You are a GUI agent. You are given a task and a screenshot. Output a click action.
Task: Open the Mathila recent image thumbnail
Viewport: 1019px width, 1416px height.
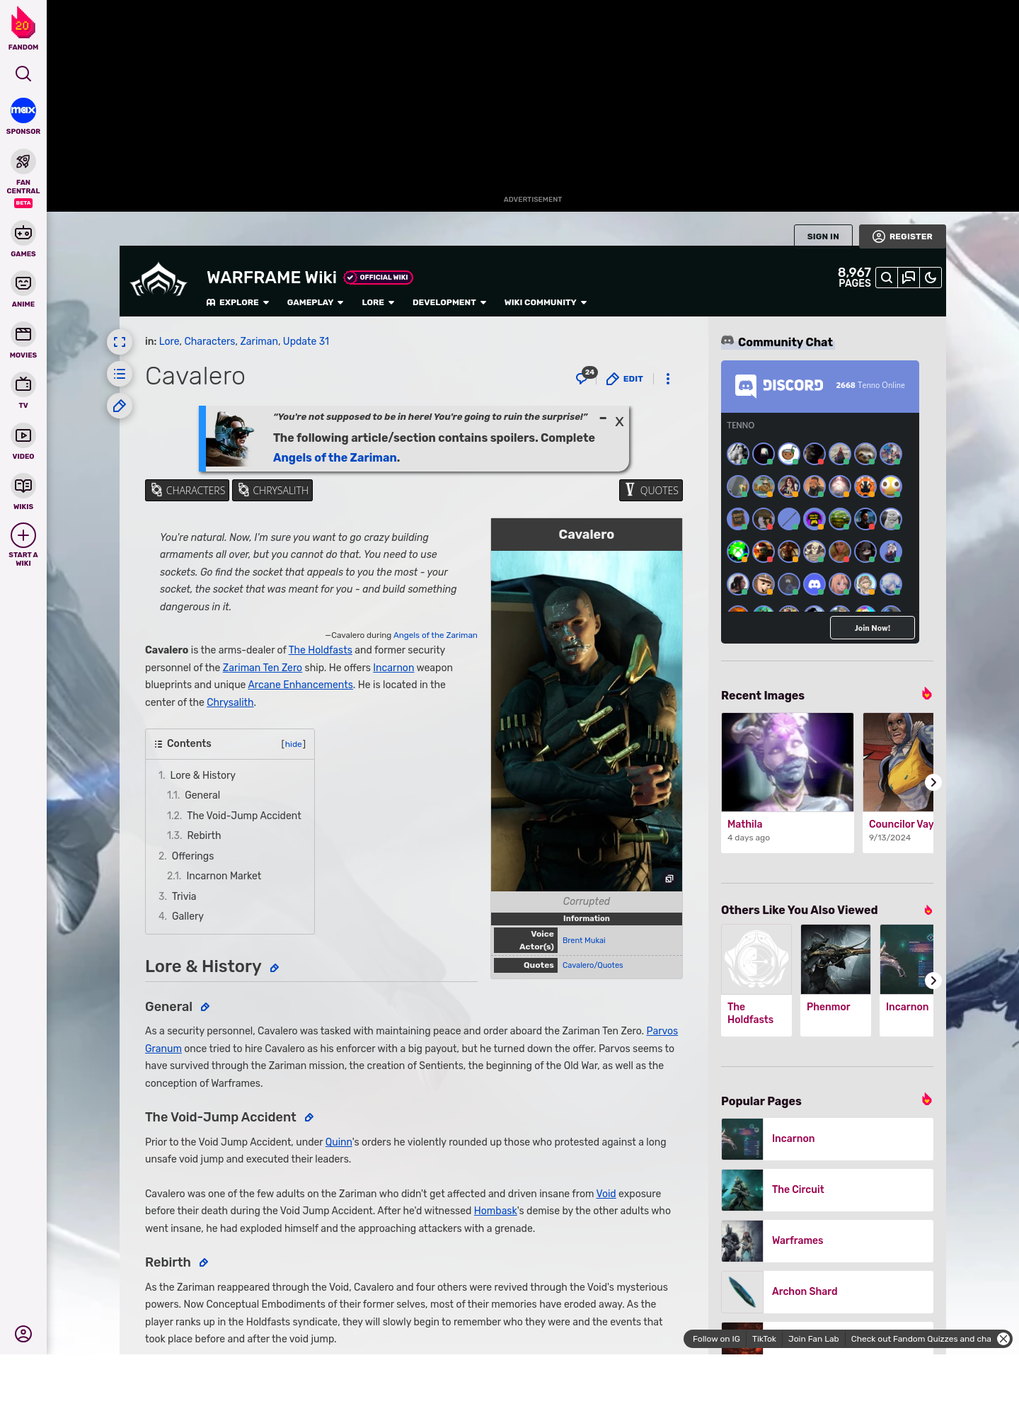click(x=788, y=763)
